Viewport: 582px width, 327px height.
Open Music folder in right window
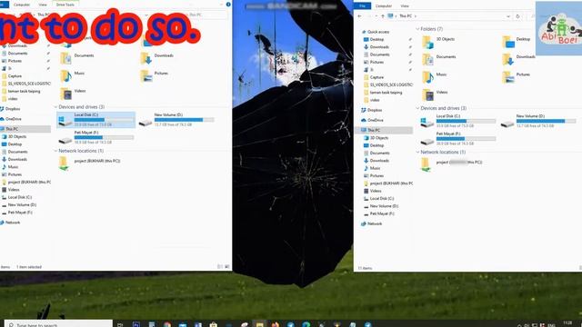click(x=435, y=76)
